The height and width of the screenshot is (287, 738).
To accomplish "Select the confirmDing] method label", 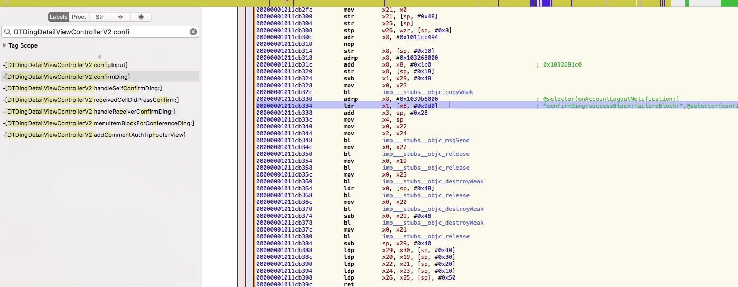I will (x=67, y=77).
